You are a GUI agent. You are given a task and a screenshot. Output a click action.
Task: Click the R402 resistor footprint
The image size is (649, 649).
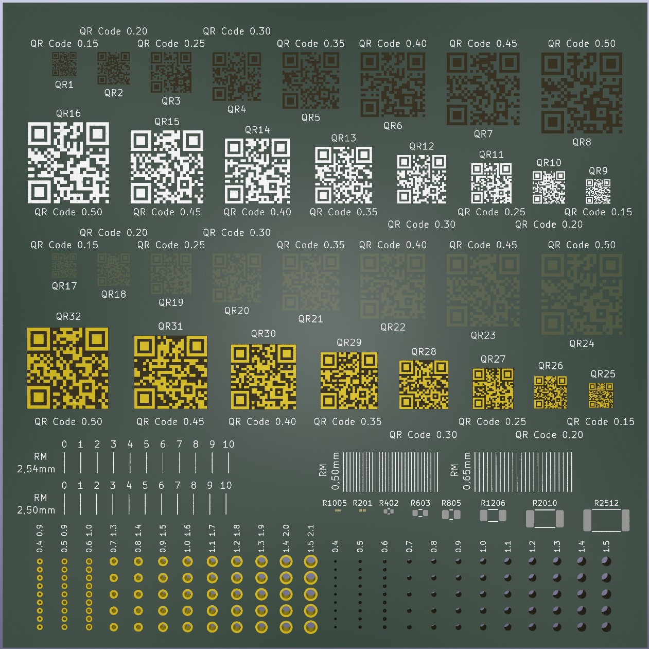[x=389, y=511]
